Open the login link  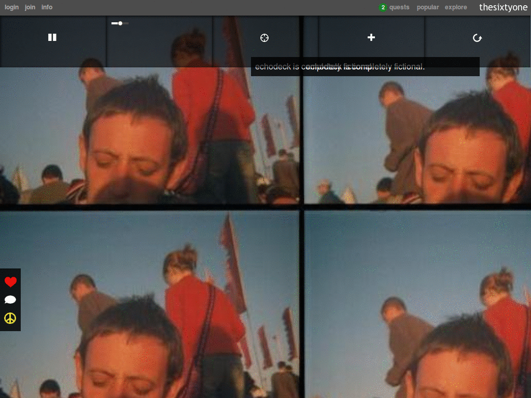(x=11, y=7)
